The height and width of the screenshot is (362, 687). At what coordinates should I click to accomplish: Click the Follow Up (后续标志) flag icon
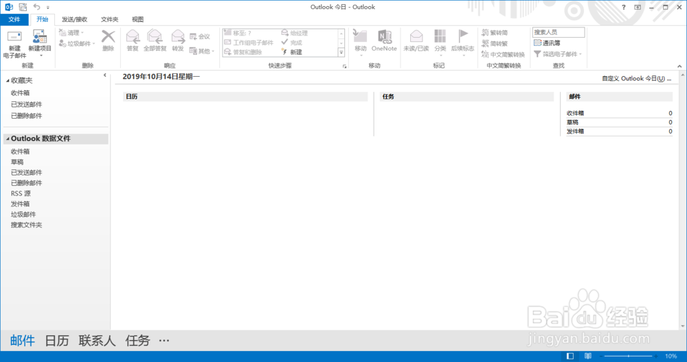click(462, 37)
